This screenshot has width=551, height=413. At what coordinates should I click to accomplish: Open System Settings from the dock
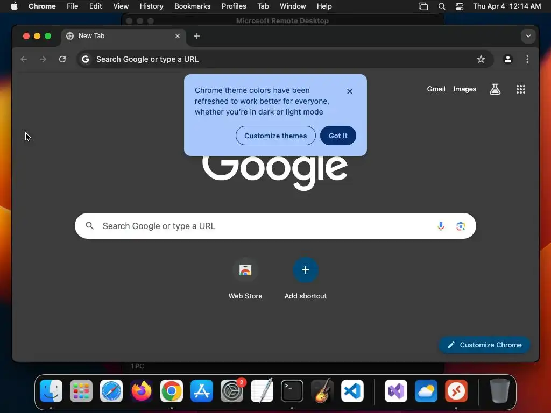232,391
